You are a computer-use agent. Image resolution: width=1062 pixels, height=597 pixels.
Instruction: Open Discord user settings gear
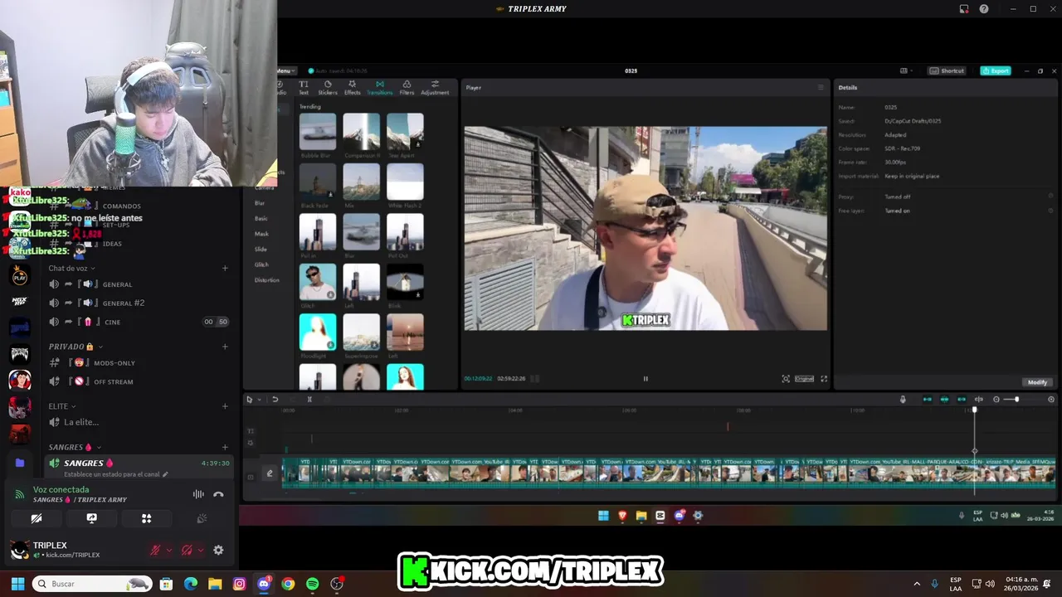[x=218, y=550]
